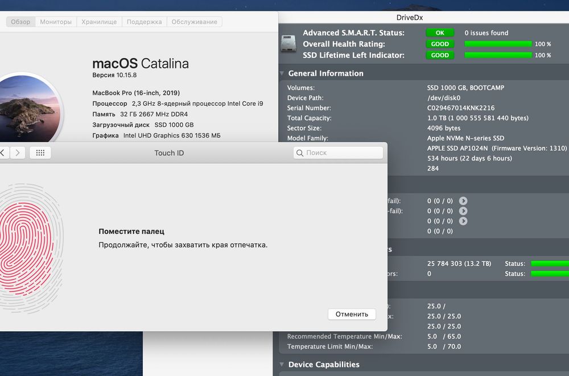This screenshot has width=569, height=376.
Task: Click the DriveDx drive icon
Action: pyautogui.click(x=289, y=44)
